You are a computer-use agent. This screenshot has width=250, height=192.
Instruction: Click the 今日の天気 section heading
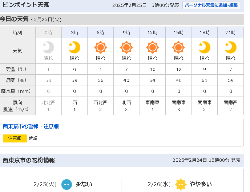pyautogui.click(x=14, y=19)
